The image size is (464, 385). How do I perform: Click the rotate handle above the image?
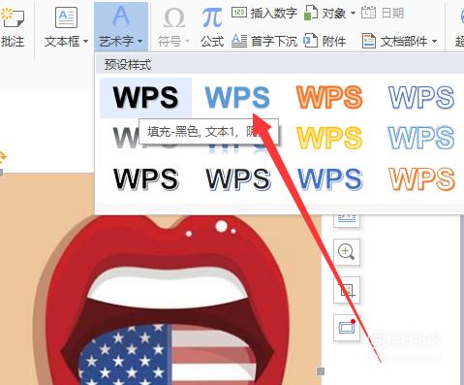[x=2, y=157]
